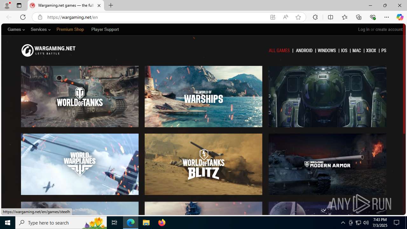Open Windows Start menu
The width and height of the screenshot is (407, 229).
8,223
